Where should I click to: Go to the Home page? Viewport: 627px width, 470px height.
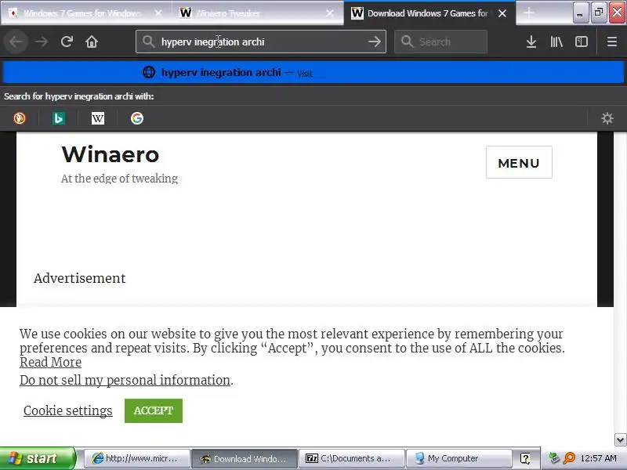point(92,42)
